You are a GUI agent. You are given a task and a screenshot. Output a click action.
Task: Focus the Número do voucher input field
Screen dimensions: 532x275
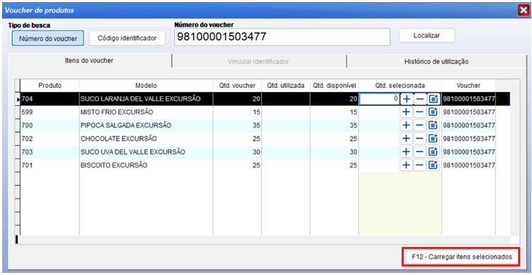(282, 37)
